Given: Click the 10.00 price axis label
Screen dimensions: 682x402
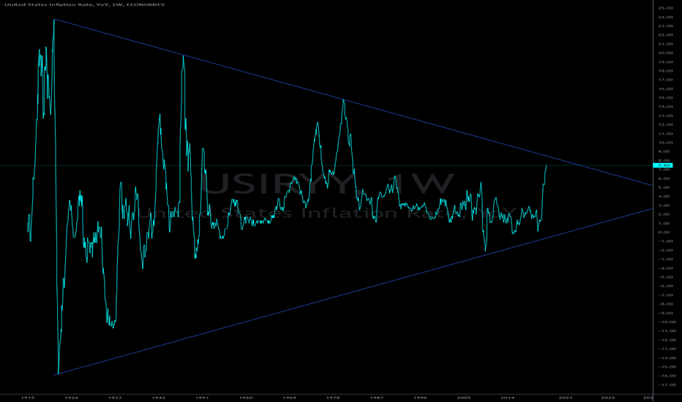Looking at the screenshot, I should click(666, 143).
